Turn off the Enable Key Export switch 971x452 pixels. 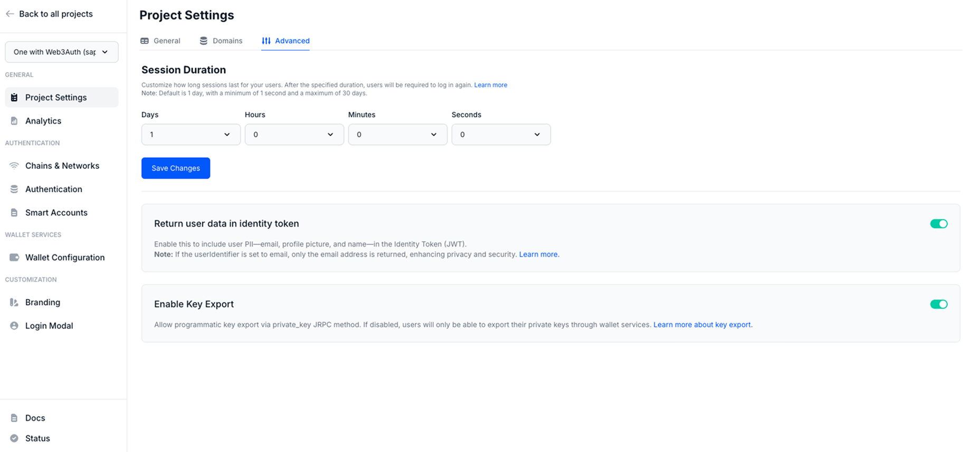938,304
